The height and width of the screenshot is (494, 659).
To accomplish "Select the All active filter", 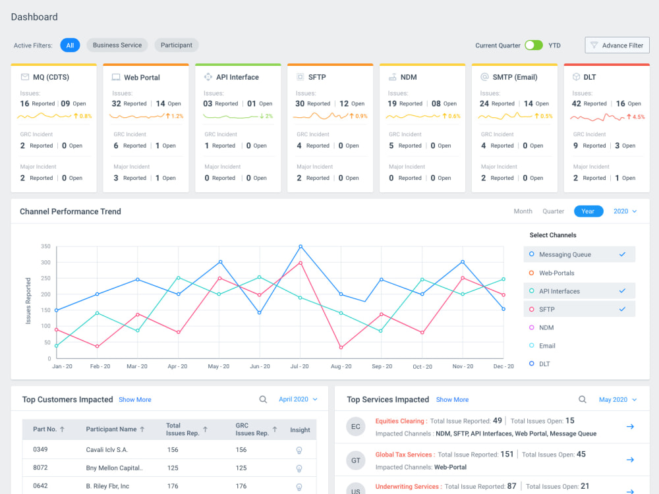I will [70, 45].
